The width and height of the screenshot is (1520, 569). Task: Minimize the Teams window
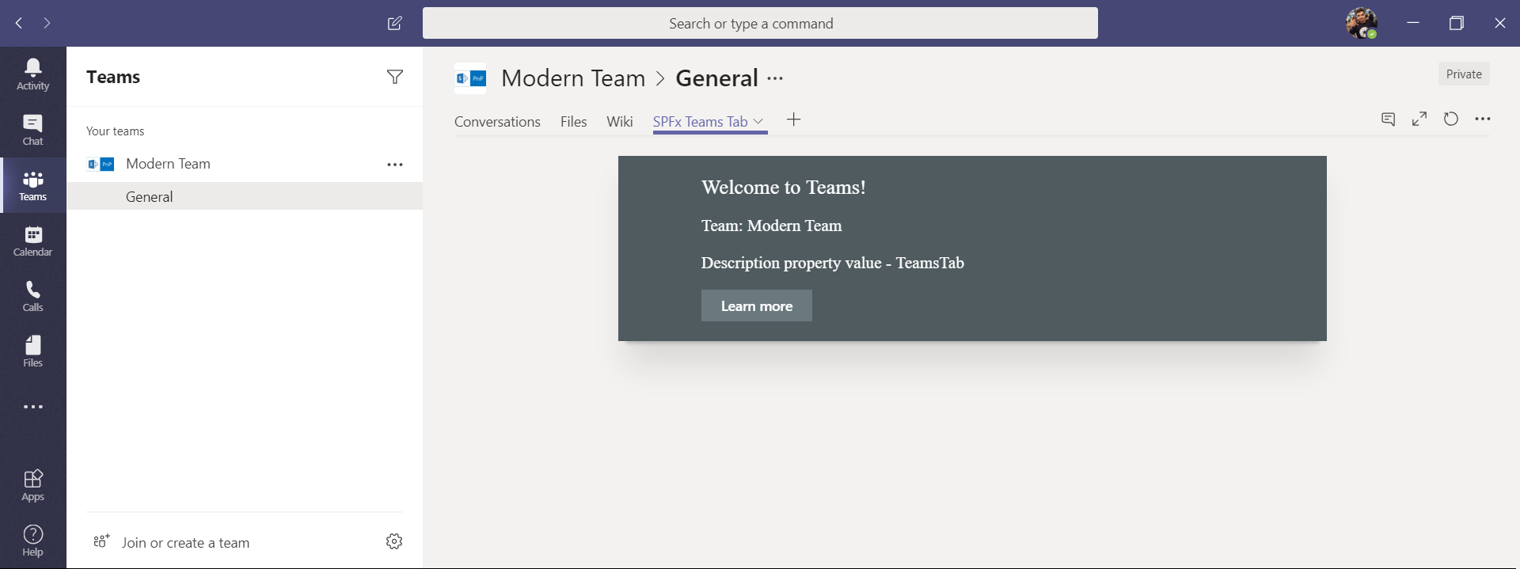(1413, 23)
